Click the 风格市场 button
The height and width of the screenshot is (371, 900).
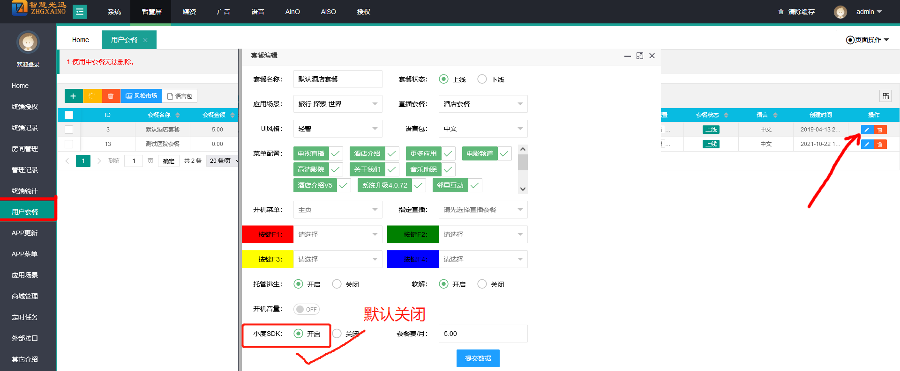(141, 96)
